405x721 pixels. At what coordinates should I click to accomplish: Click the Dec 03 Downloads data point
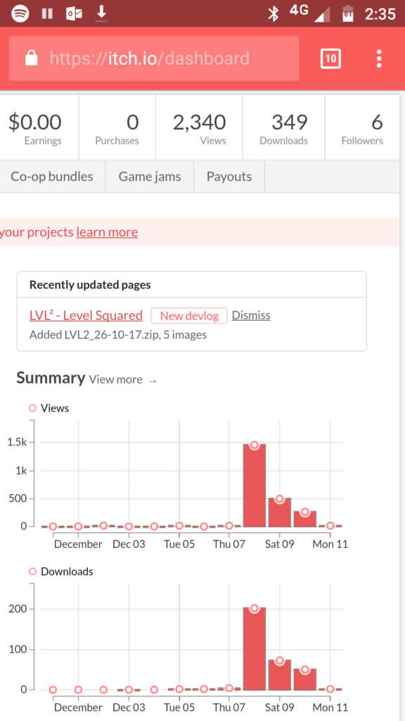pos(129,690)
